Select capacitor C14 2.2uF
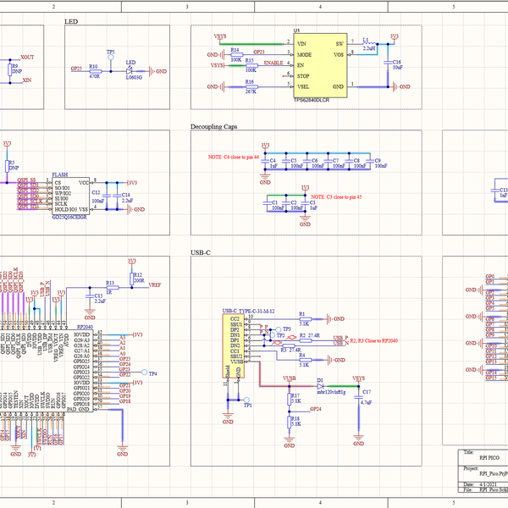The image size is (508, 508). 117,196
